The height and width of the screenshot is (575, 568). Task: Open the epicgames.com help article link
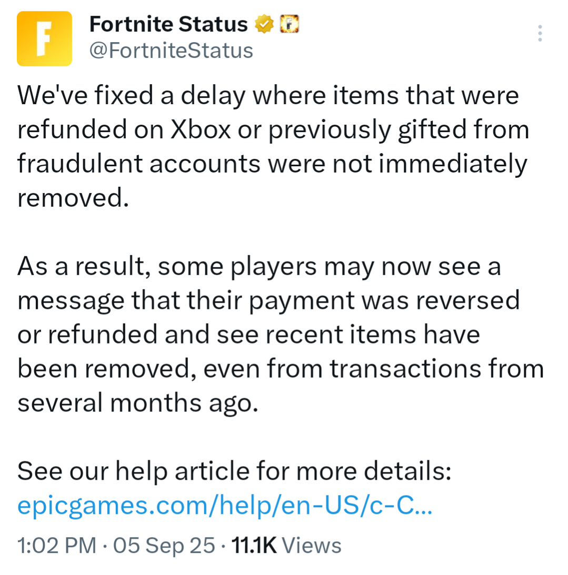tap(225, 505)
